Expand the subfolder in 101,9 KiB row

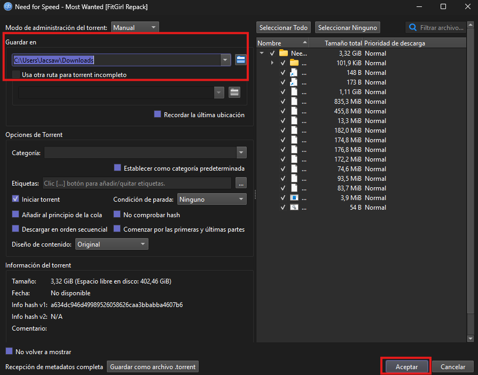(272, 63)
